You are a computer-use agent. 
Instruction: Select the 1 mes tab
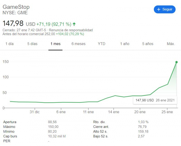coord(55,44)
